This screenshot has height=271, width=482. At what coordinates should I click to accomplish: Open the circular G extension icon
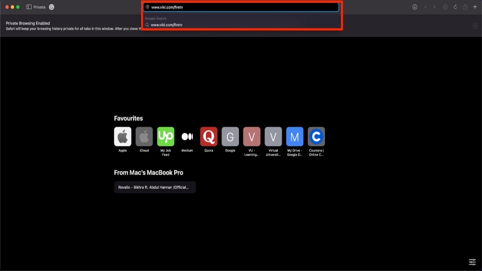pos(52,7)
